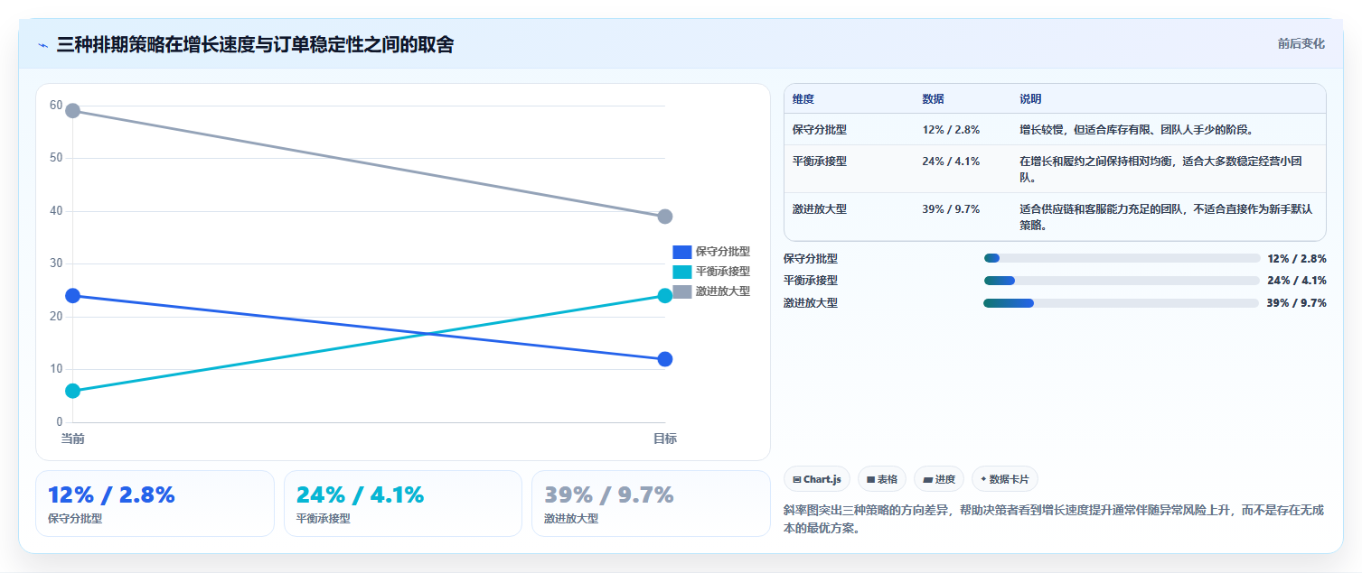Click the 平衡承接型 progress bar
The image size is (1362, 573).
tap(1122, 281)
